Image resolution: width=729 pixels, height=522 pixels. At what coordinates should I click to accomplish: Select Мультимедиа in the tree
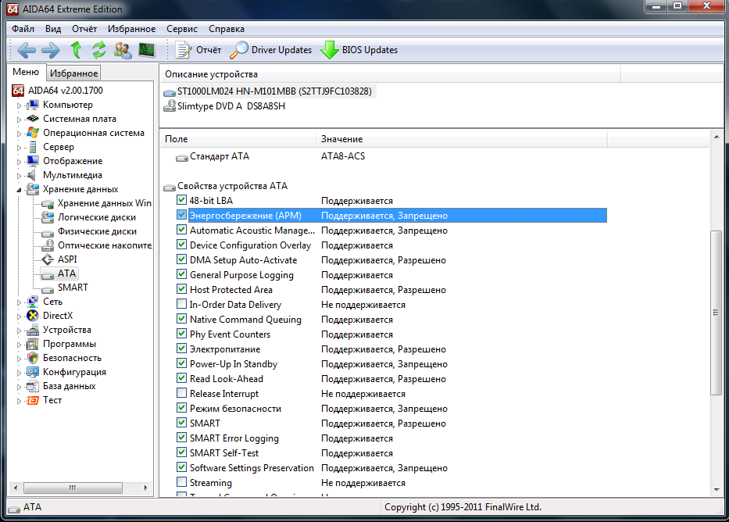73,175
